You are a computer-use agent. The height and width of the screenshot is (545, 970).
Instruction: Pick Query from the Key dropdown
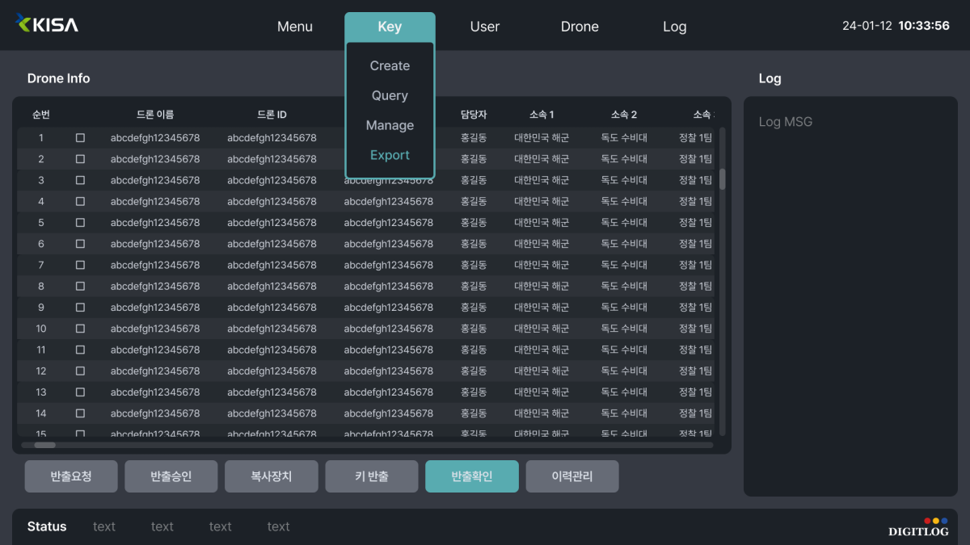coord(390,95)
